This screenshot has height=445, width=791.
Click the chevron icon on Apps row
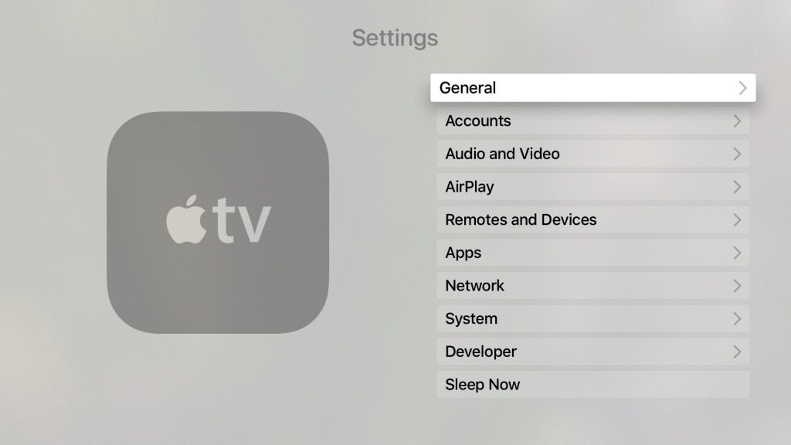point(737,253)
